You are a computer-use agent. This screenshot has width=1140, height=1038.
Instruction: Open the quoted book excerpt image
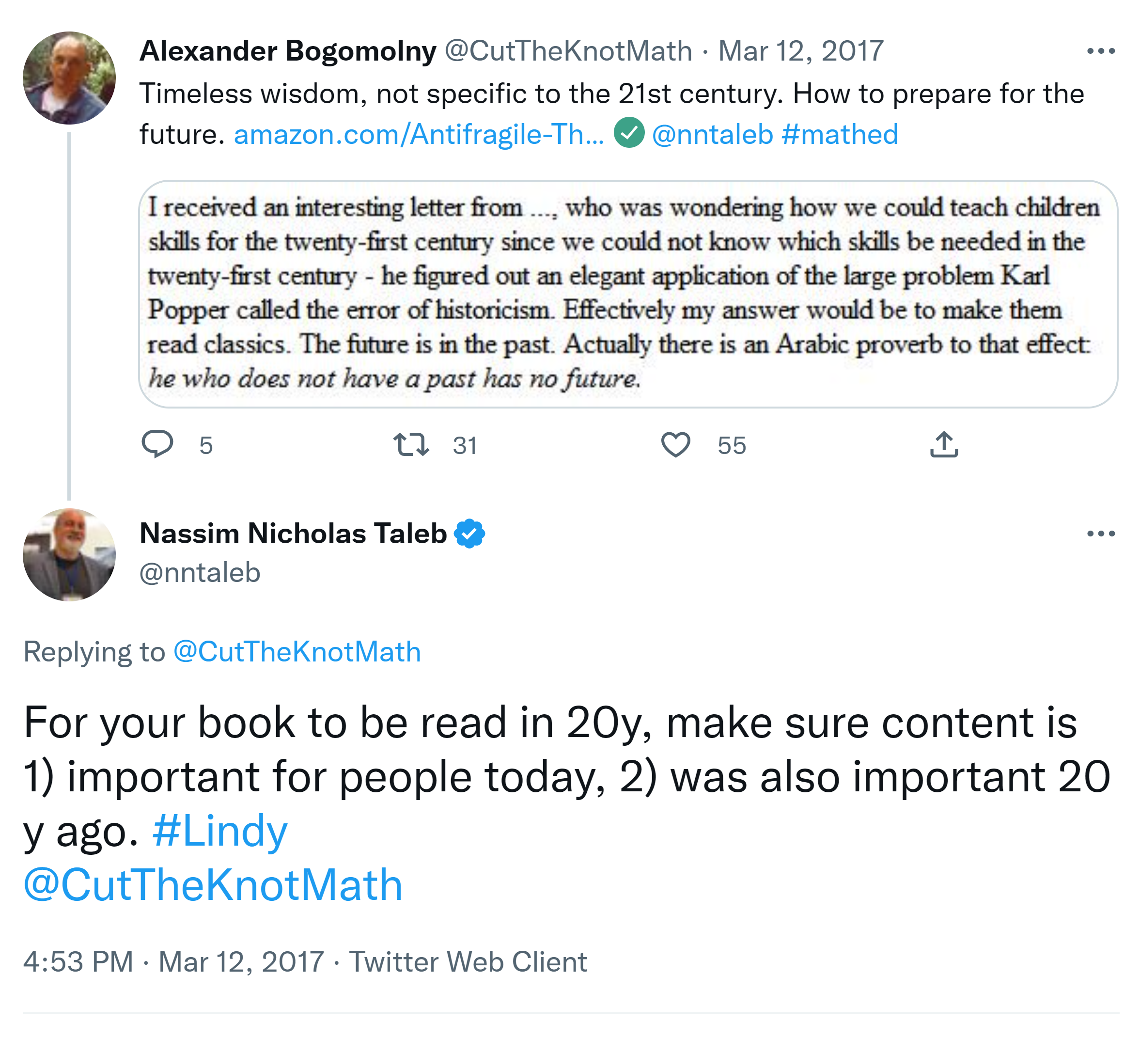628,294
